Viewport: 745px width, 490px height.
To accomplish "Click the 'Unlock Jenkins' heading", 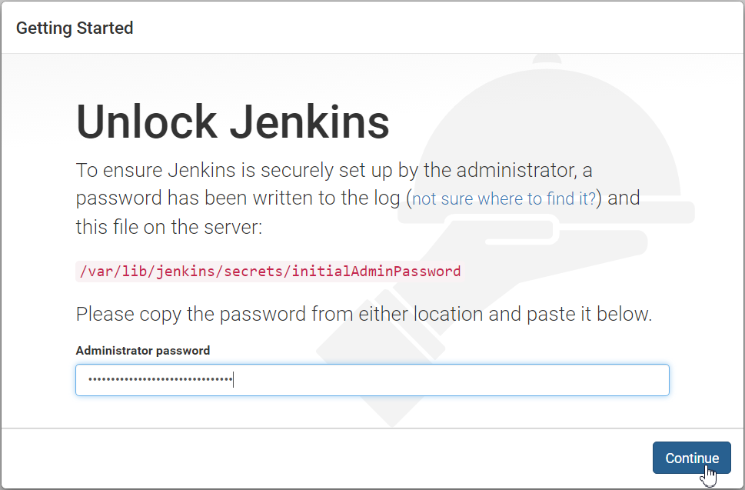I will (x=233, y=122).
